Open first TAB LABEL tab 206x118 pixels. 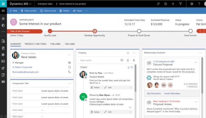pyautogui.click(x=55, y=44)
